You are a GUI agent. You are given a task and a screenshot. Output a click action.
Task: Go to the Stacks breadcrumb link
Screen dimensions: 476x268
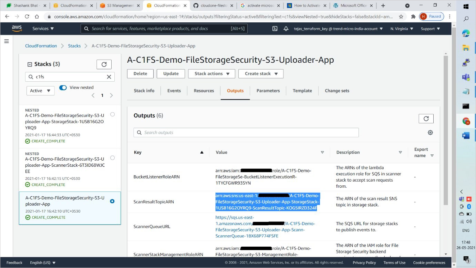click(x=74, y=46)
